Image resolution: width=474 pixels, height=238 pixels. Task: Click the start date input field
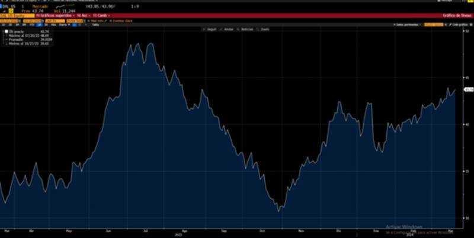coord(12,20)
